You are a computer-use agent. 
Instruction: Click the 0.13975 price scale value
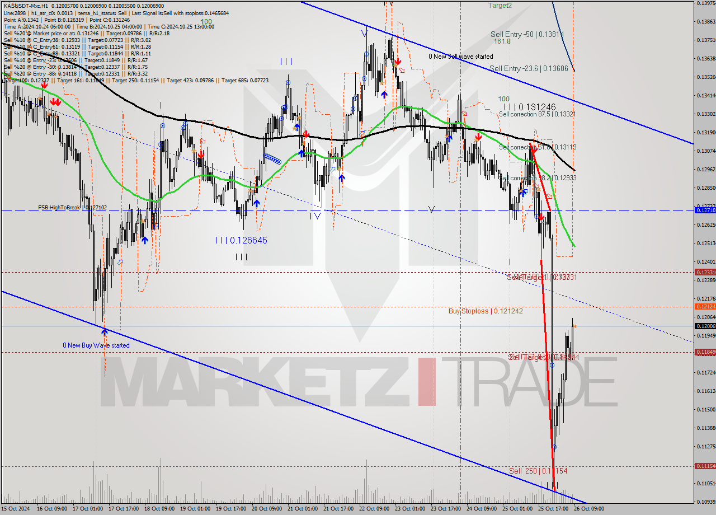[x=705, y=3]
